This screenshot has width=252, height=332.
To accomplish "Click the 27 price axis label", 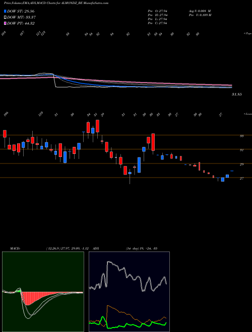I will tap(241, 179).
